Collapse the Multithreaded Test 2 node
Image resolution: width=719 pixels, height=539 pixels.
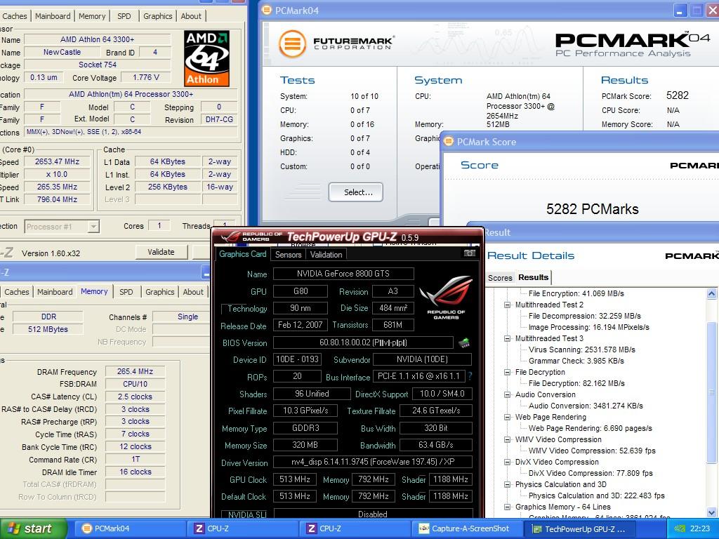(x=507, y=305)
